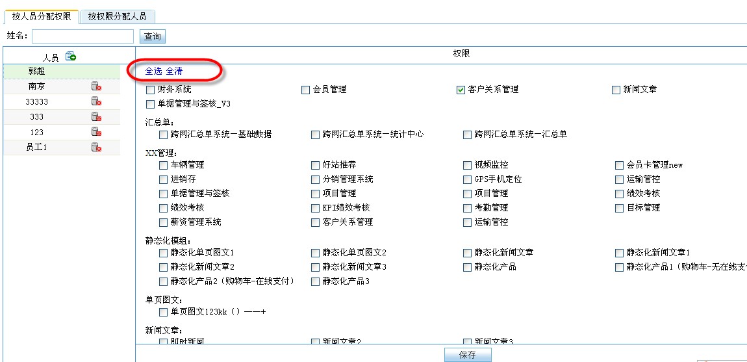The width and height of the screenshot is (747, 362).
Task: Check the 视频监控 permission box
Action: pyautogui.click(x=468, y=165)
